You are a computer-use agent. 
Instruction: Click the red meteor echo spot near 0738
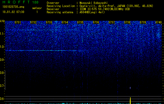coord(130,88)
